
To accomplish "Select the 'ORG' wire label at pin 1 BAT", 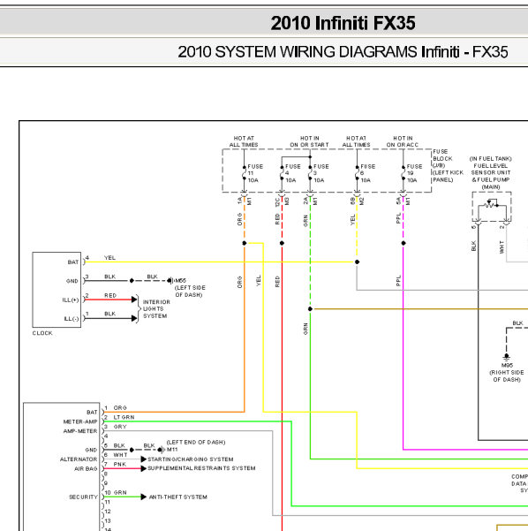I will (x=120, y=408).
